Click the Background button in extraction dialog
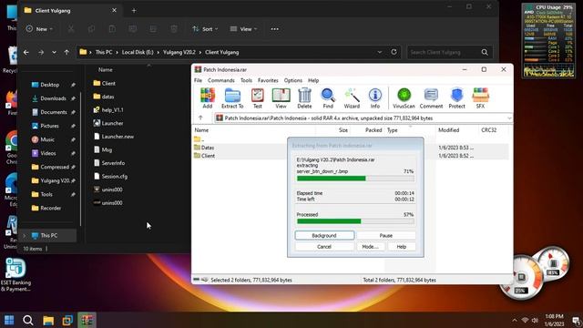The height and width of the screenshot is (328, 583). tap(324, 235)
